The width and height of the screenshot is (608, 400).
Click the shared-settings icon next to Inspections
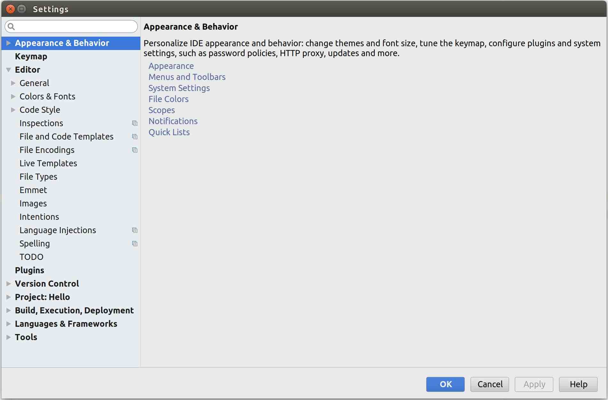pos(134,123)
